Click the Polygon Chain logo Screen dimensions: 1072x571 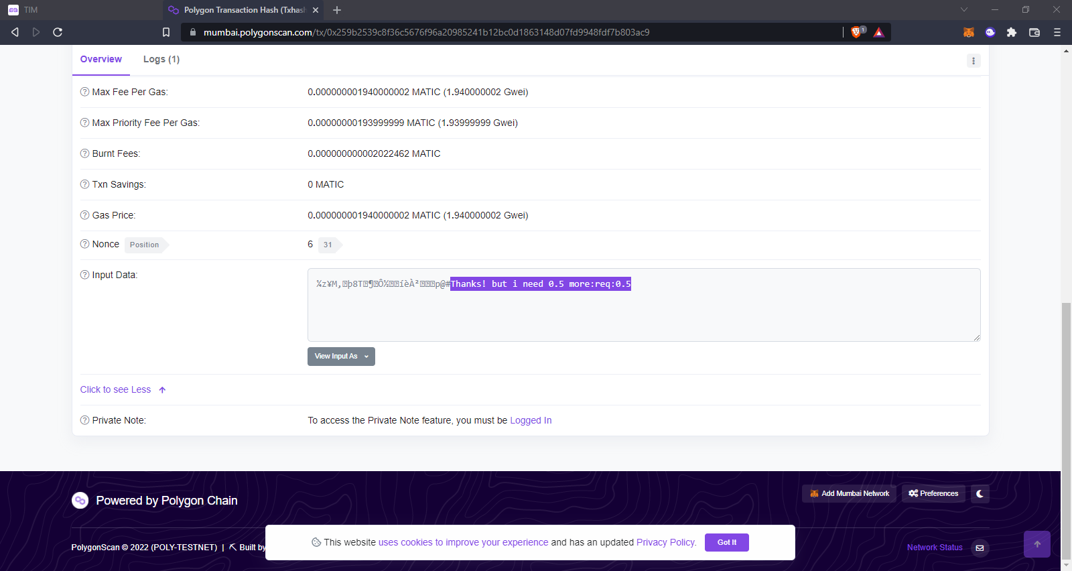click(80, 501)
